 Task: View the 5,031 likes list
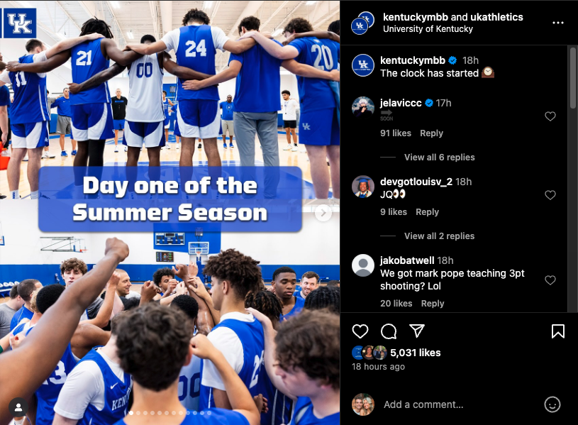[x=415, y=353]
